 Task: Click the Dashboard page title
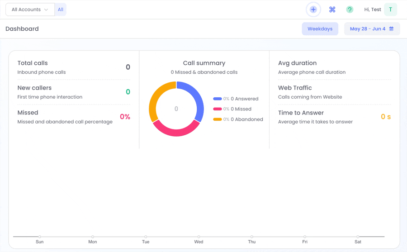click(x=22, y=29)
